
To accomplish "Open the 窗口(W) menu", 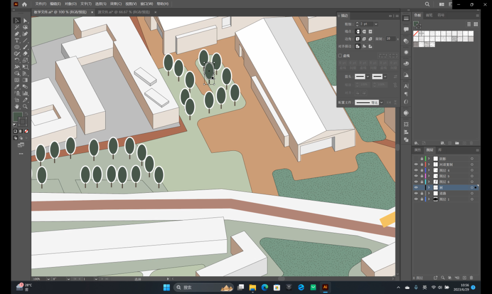I will pos(147,4).
